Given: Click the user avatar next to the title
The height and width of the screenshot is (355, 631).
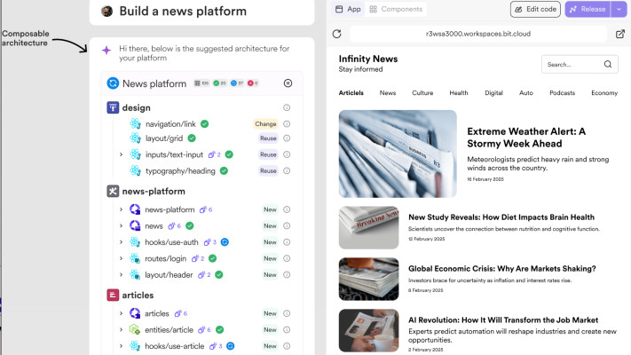Looking at the screenshot, I should pyautogui.click(x=107, y=12).
